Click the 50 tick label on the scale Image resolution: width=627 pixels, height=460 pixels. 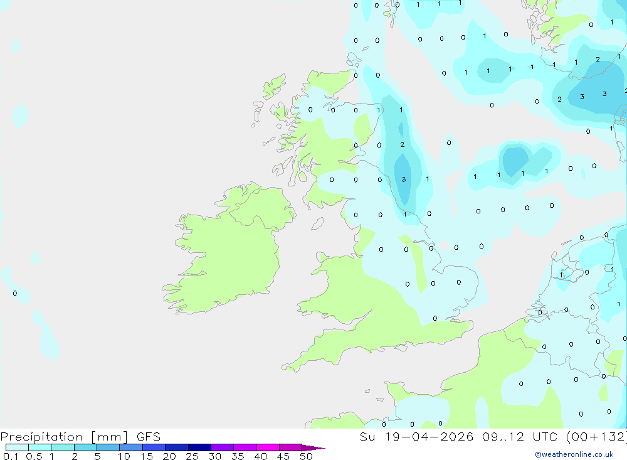click(x=306, y=456)
